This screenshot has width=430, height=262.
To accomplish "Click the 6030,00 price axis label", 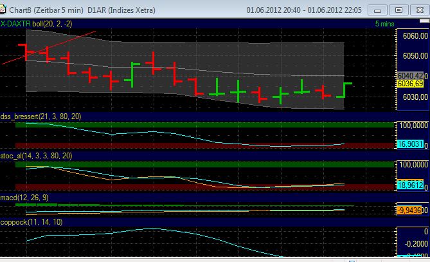I will [x=415, y=97].
